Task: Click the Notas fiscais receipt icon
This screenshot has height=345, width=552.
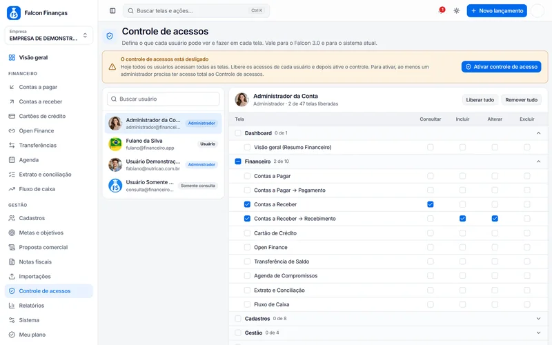Action: click(12, 262)
